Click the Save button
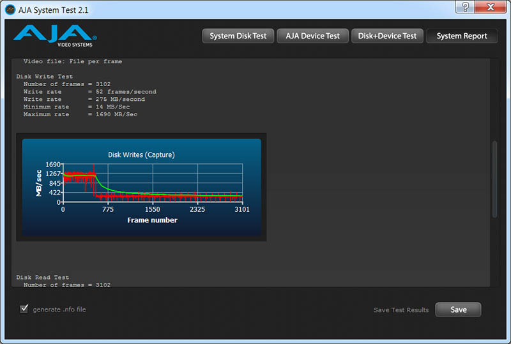This screenshot has width=511, height=344. coord(458,310)
